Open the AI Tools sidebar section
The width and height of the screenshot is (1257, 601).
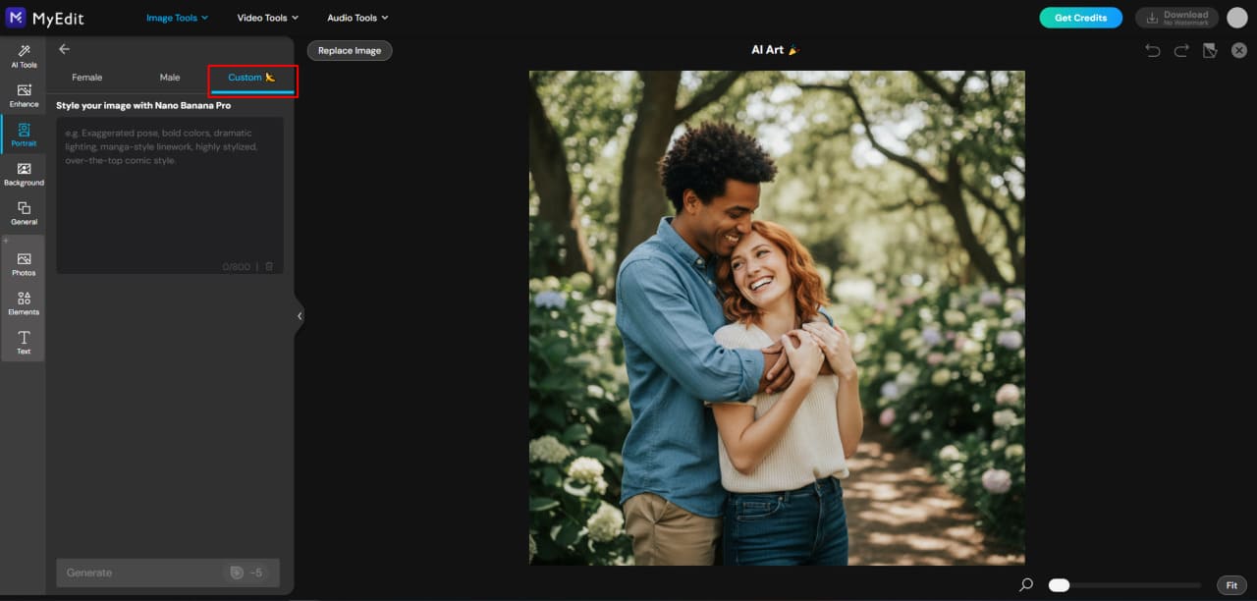tap(24, 56)
